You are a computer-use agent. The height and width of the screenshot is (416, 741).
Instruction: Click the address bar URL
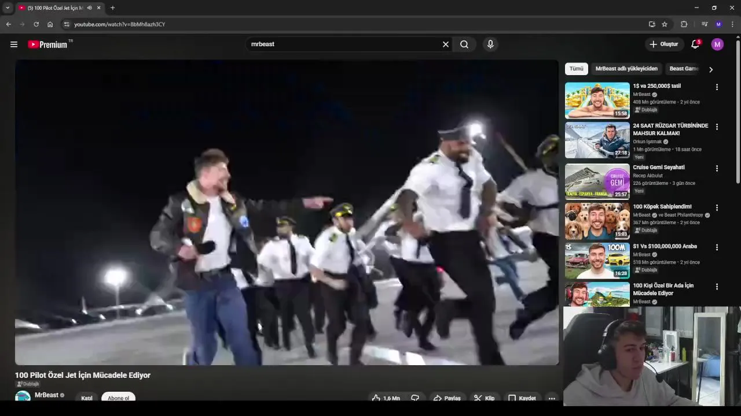pyautogui.click(x=119, y=24)
